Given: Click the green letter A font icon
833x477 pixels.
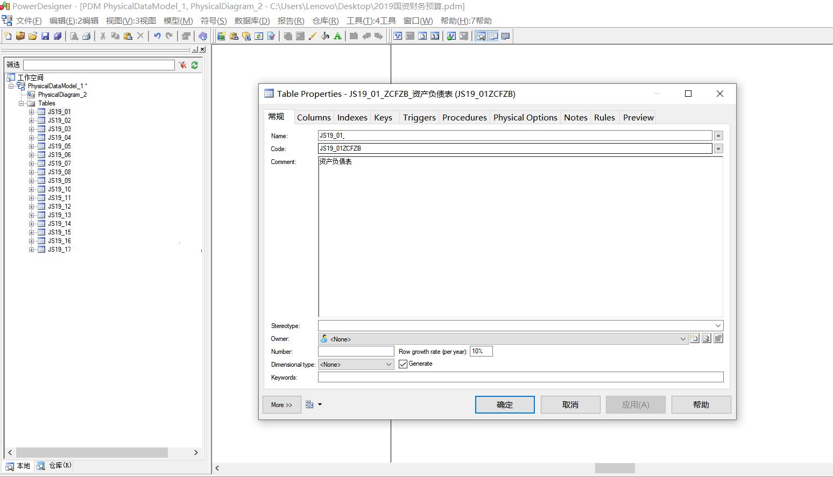Looking at the screenshot, I should pos(337,36).
